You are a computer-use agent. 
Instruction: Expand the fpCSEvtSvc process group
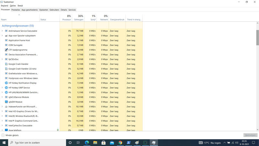[x=2, y=59]
